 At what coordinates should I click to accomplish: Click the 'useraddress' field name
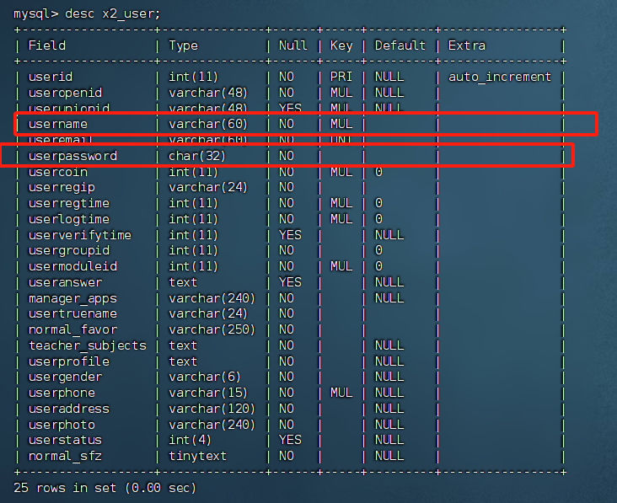69,409
